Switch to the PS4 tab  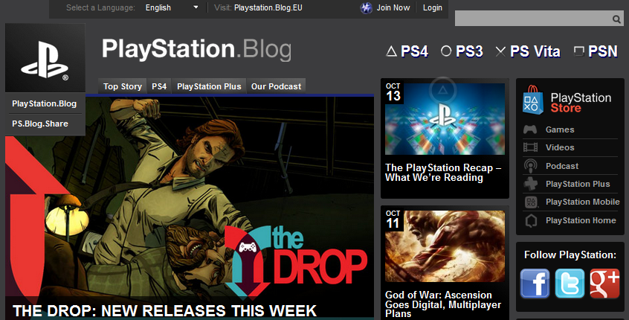tap(159, 86)
